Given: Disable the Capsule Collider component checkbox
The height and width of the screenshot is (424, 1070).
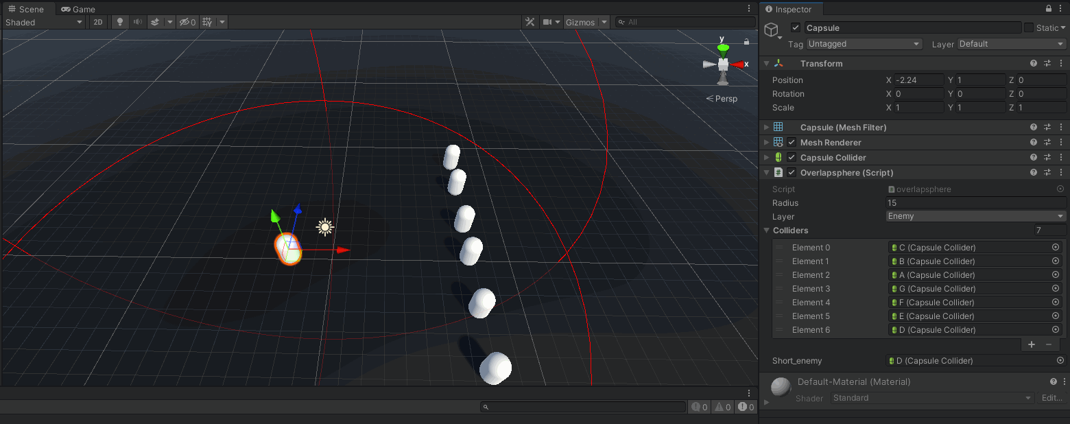Looking at the screenshot, I should point(792,157).
